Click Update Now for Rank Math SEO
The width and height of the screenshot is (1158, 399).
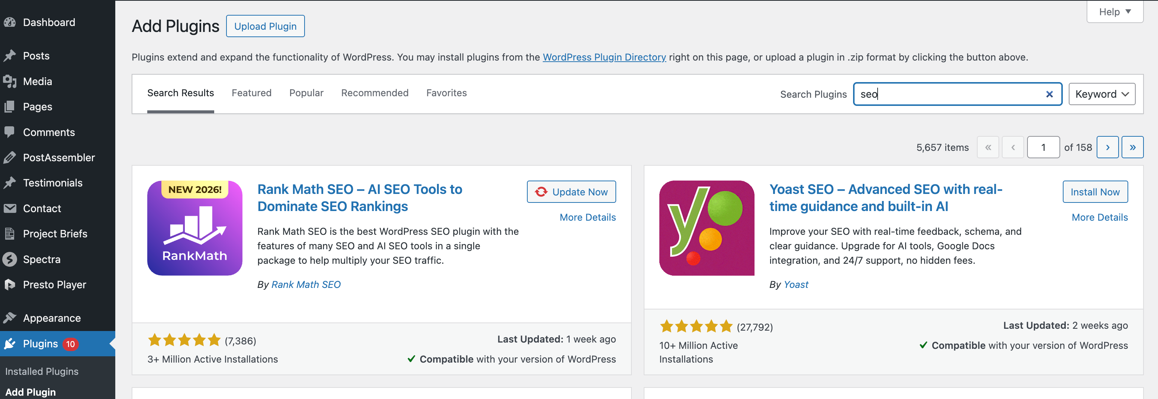pyautogui.click(x=571, y=192)
